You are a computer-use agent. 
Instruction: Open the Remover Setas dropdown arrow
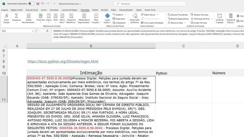point(185,23)
